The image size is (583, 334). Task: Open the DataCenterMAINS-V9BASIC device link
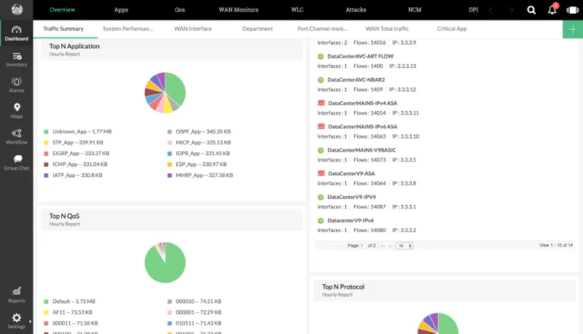point(361,150)
